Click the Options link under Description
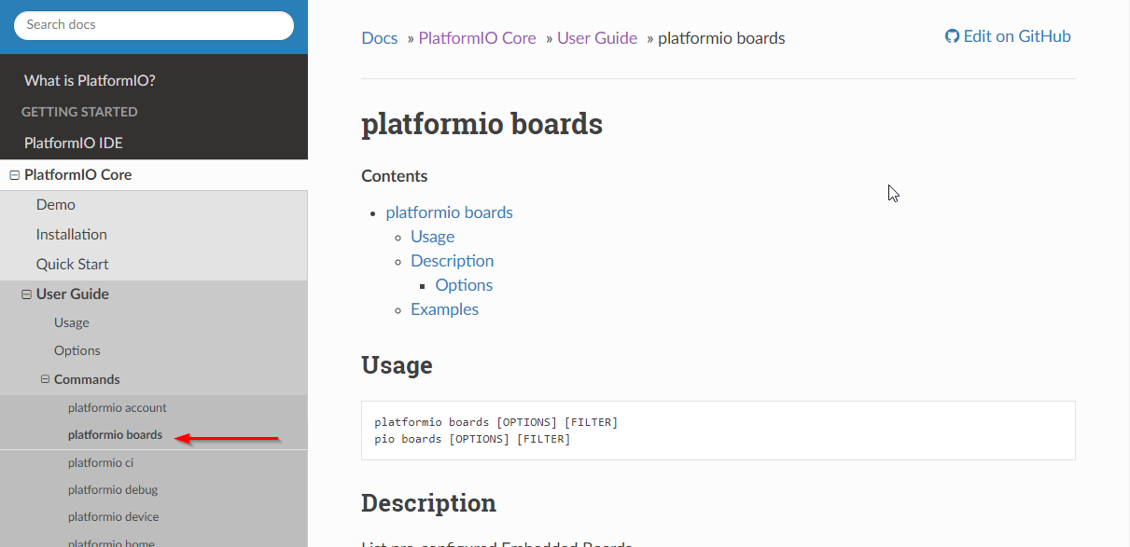Viewport: 1130px width, 547px height. 464,284
